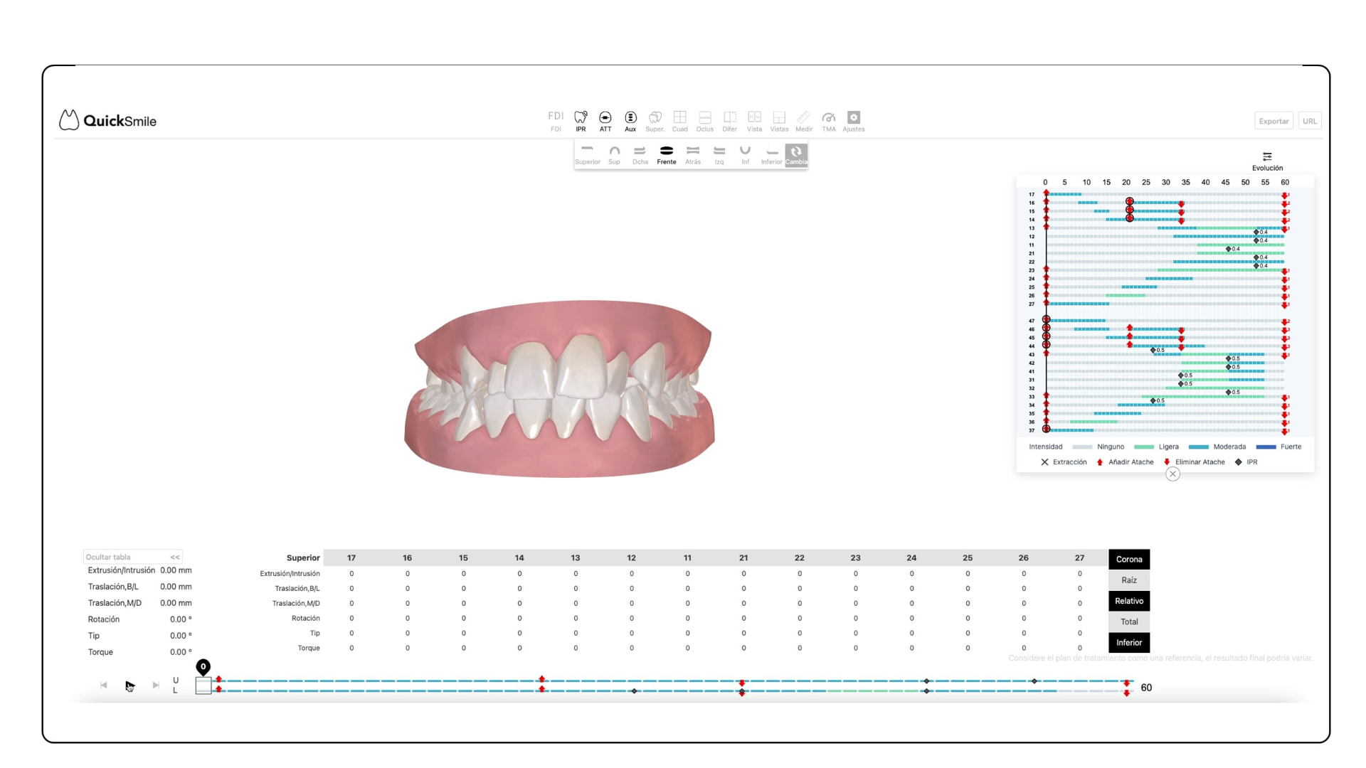
Task: Go to the previous step
Action: (x=104, y=686)
